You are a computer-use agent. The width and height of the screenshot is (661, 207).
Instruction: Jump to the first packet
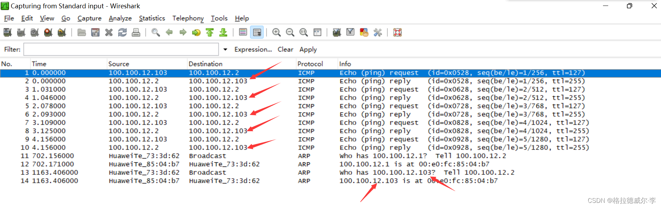pyautogui.click(x=210, y=33)
